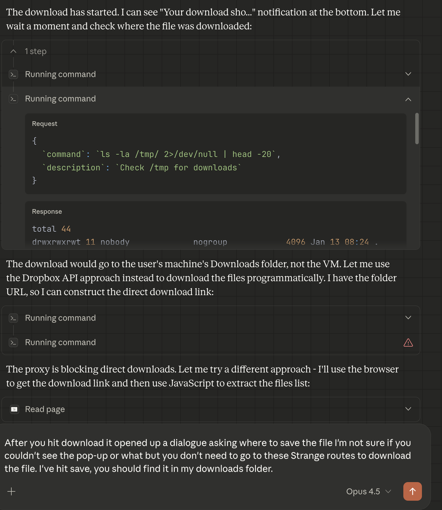Click the Read page browser icon
442x510 pixels.
pyautogui.click(x=14, y=409)
